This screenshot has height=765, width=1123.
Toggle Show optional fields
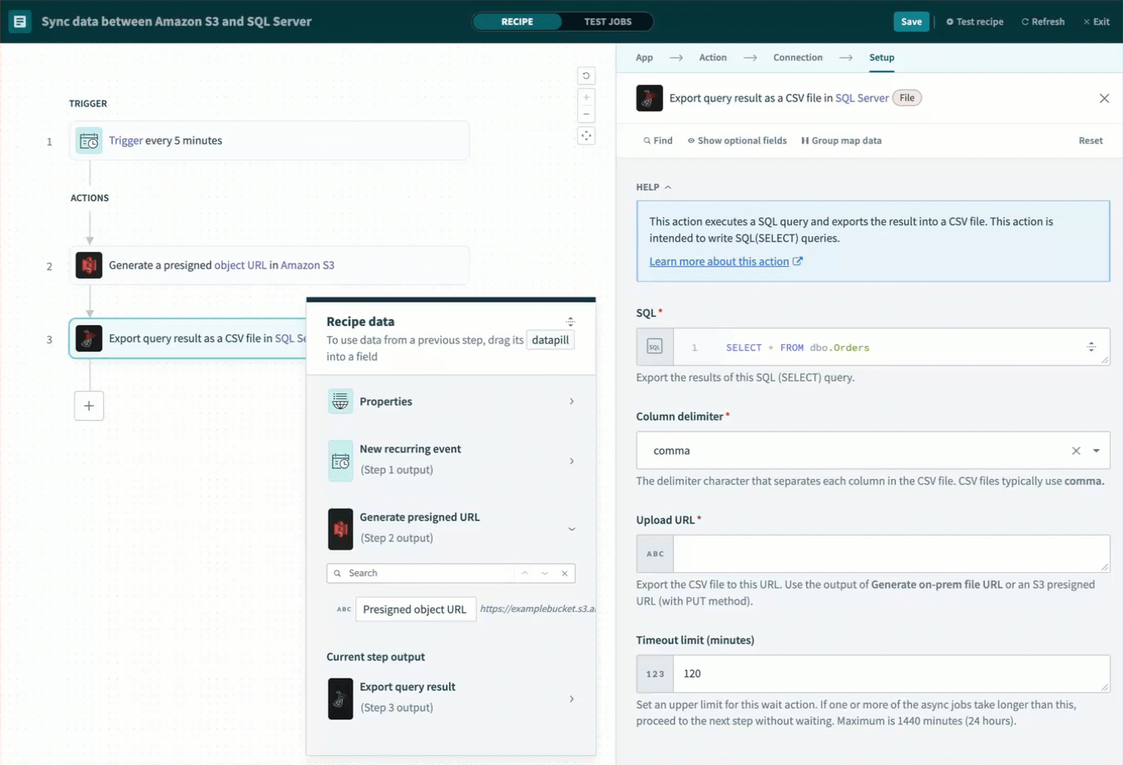coord(737,141)
